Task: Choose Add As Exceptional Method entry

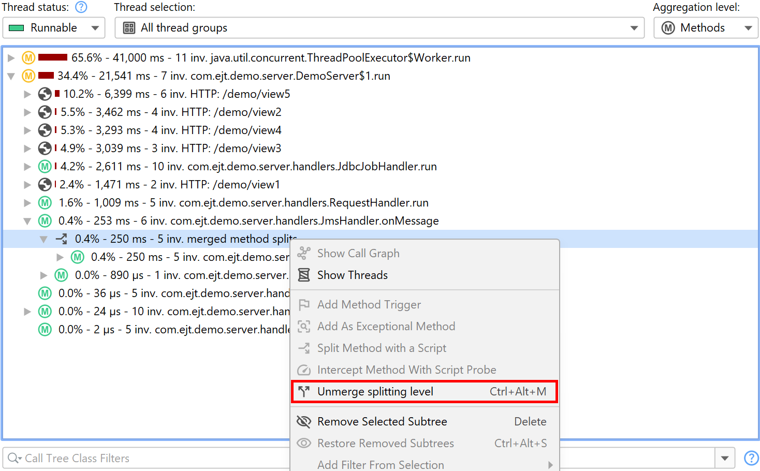Action: tap(425, 327)
